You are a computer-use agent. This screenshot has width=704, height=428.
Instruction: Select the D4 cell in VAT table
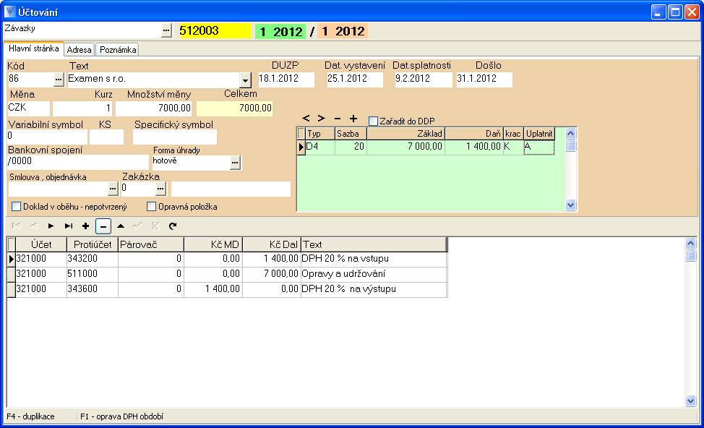click(320, 147)
